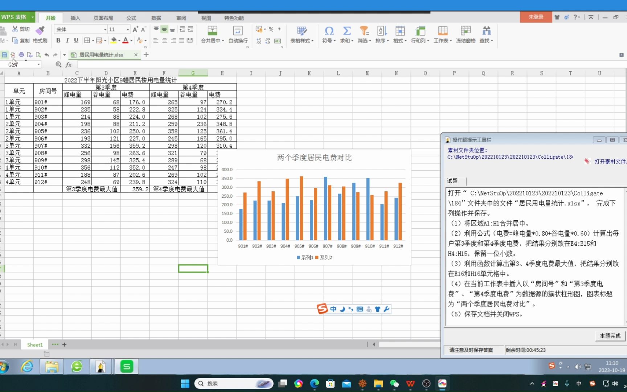The width and height of the screenshot is (627, 392).
Task: Toggle Italic formatting
Action: (67, 40)
